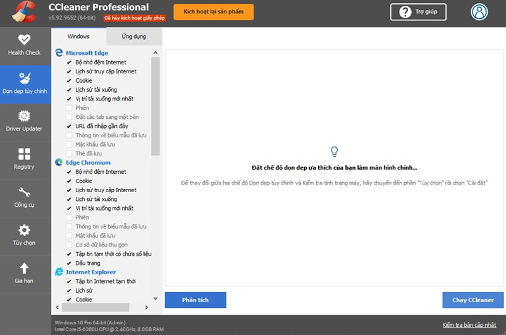Click the version v5.92.9652 text
The height and width of the screenshot is (335, 506).
point(72,18)
